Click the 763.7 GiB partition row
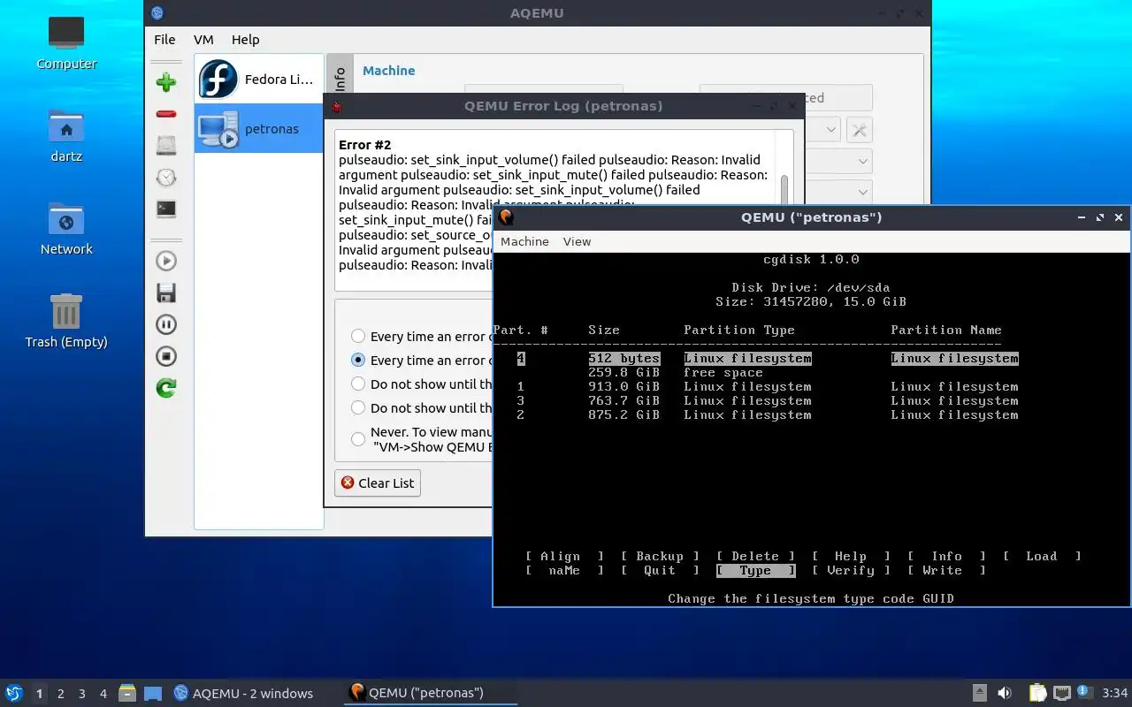 (x=768, y=400)
